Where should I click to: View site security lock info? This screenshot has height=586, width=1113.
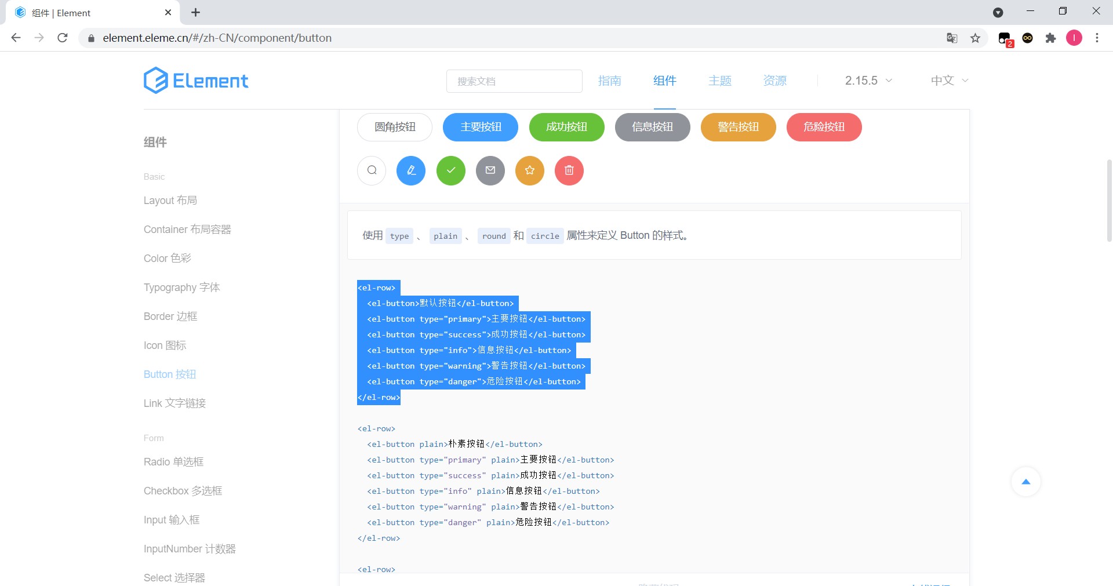click(x=91, y=38)
